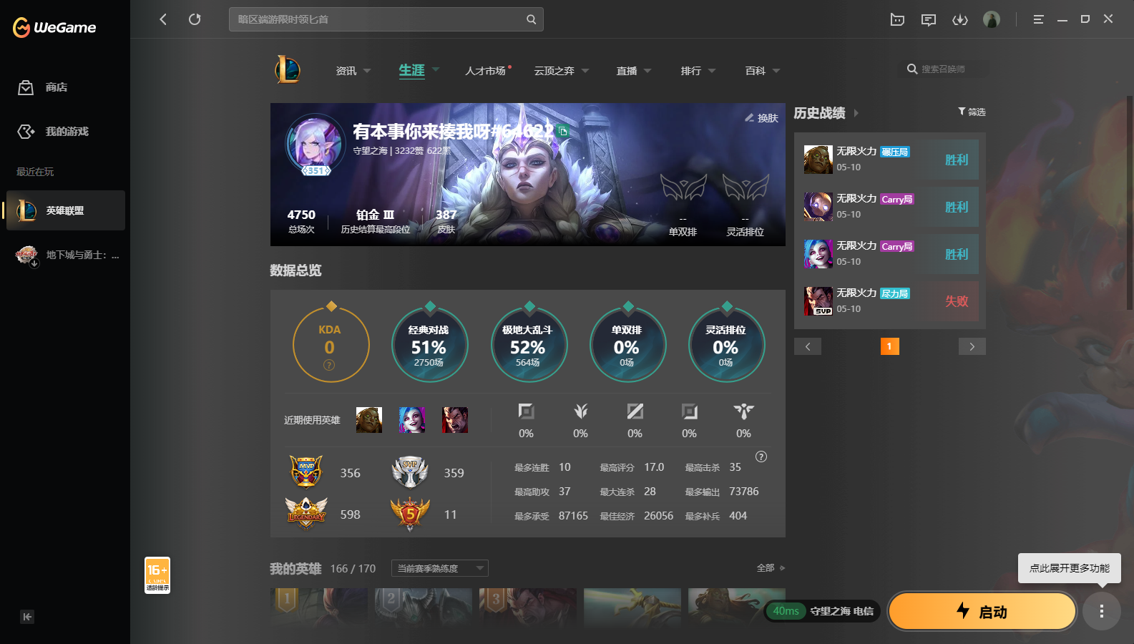Image resolution: width=1134 pixels, height=644 pixels.
Task: Click the Legendary badge icon
Action: [x=306, y=513]
